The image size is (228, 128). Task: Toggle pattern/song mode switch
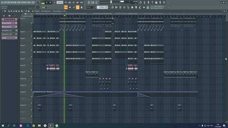pyautogui.click(x=43, y=2)
